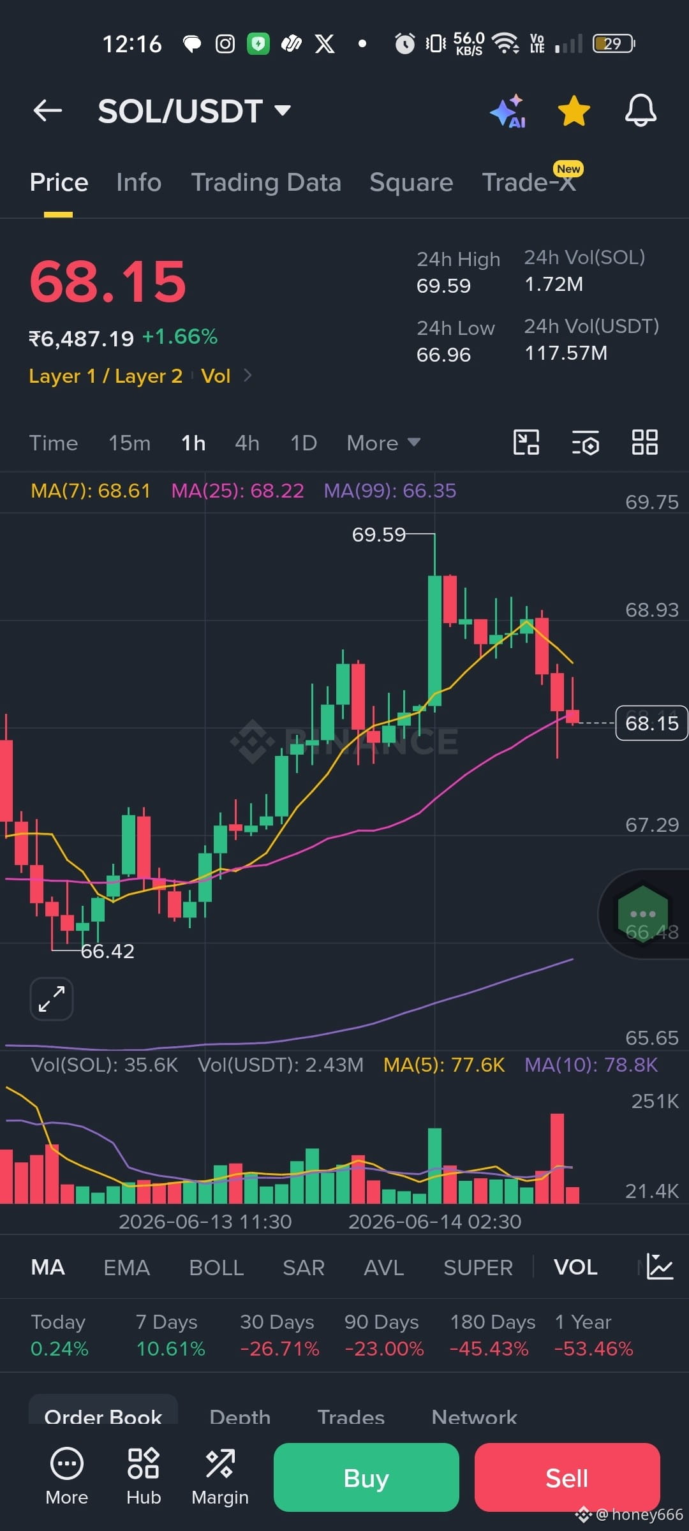Tap the 1 Year -53.46% performance value
Image resolution: width=689 pixels, height=1531 pixels.
pos(593,1349)
